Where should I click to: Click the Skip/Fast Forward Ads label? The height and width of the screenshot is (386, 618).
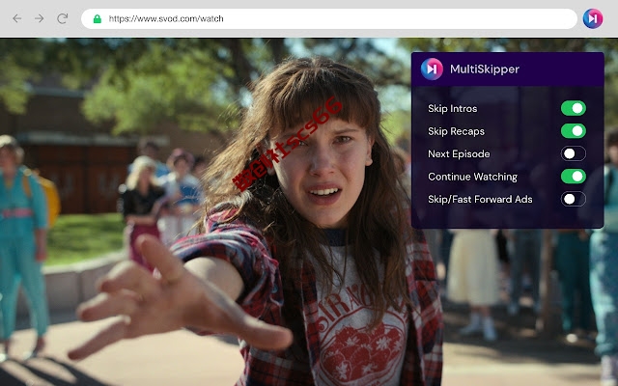coord(480,200)
